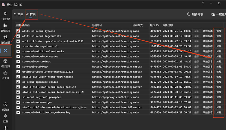This screenshot has width=226, height=130.
Task: Click update date 2023-06-13 07:29:35
Action: (x=177, y=72)
